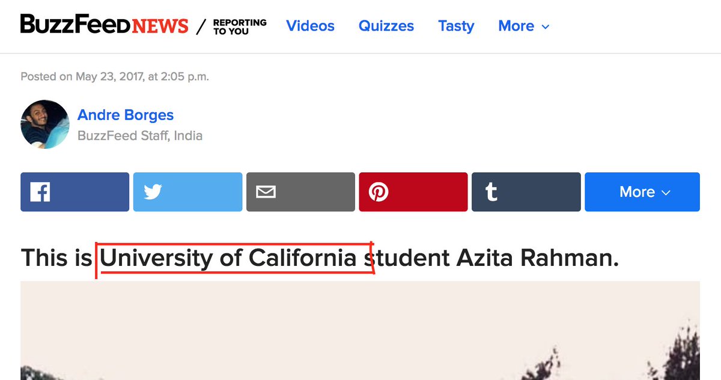Share the article by email
Image resolution: width=721 pixels, height=380 pixels.
[x=300, y=192]
